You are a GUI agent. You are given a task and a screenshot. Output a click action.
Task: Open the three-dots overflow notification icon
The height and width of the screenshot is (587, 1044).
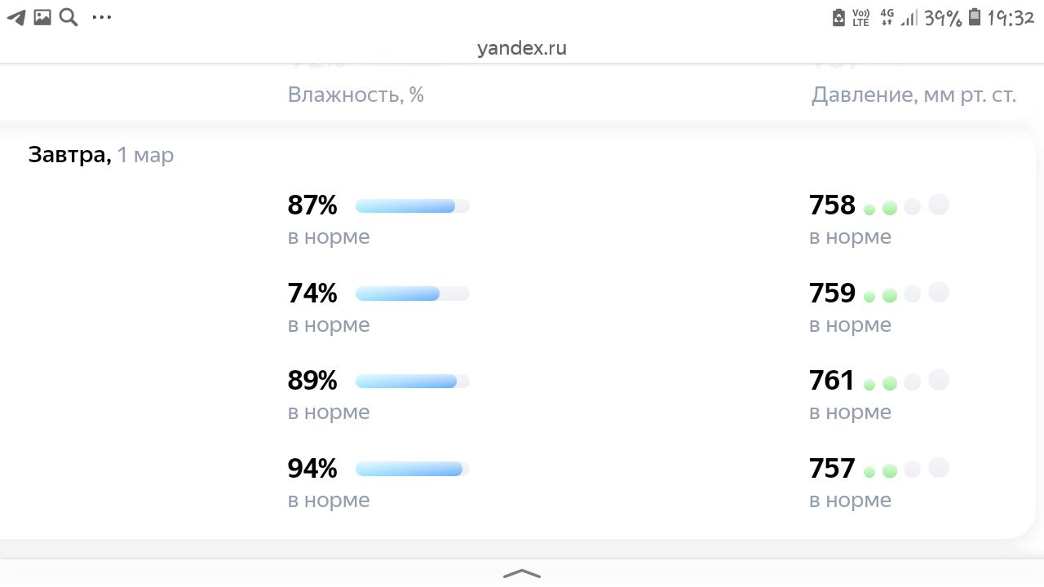coord(102,17)
